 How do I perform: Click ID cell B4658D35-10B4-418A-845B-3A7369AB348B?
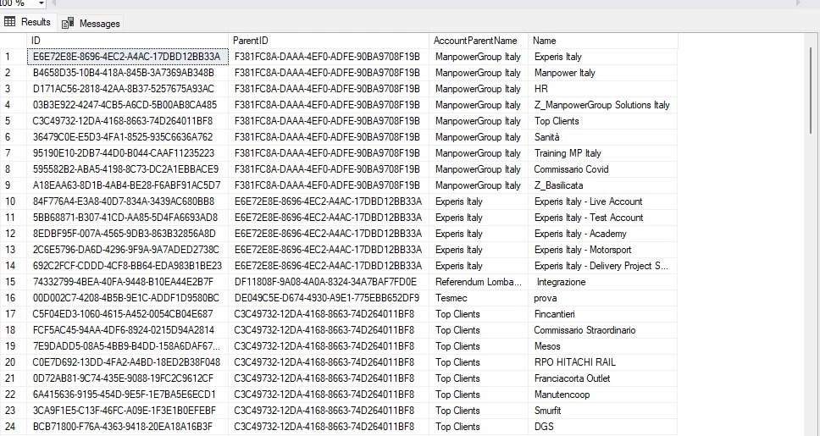pos(127,73)
